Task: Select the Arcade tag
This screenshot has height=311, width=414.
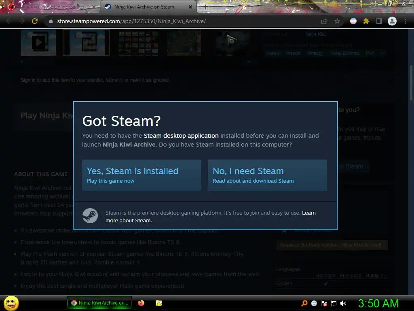Action: (294, 53)
